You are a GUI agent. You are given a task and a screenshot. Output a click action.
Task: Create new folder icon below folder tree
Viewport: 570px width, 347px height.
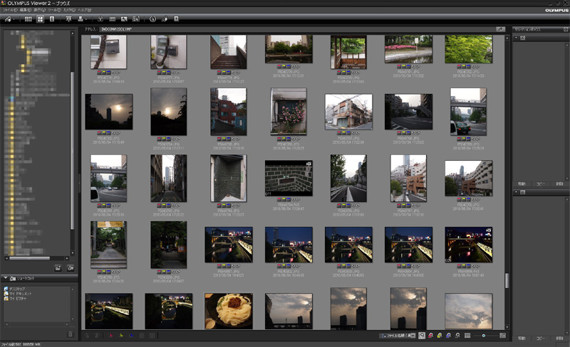click(58, 268)
